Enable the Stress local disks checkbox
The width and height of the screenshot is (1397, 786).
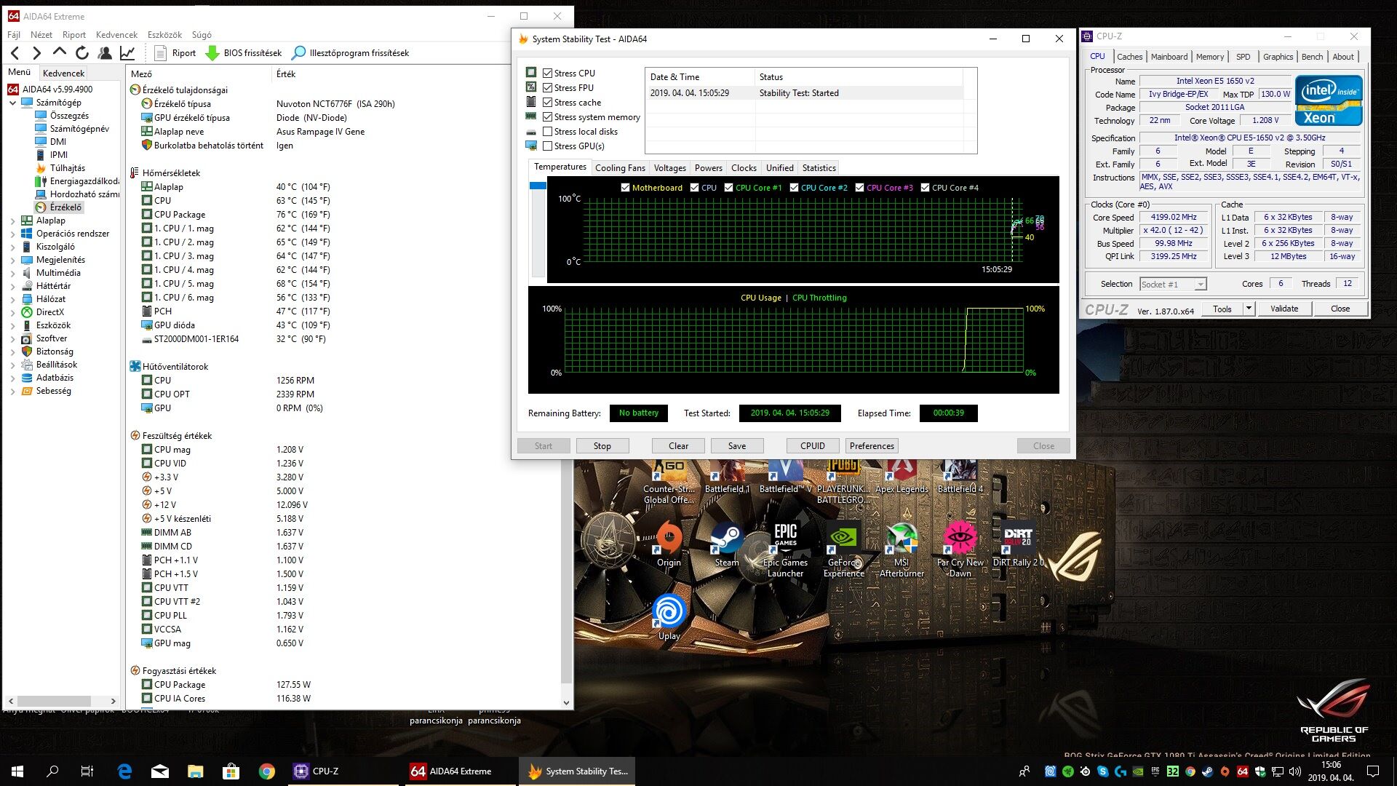(x=547, y=131)
